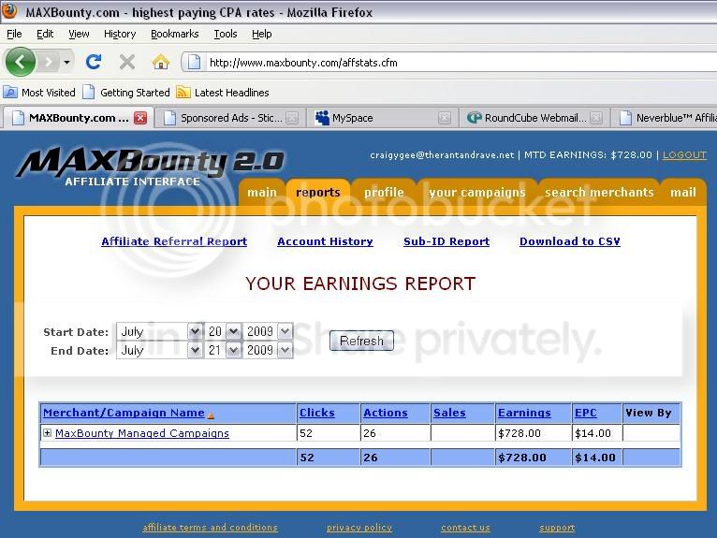Open the Affiliate Referral Report link
Screen dimensions: 717x538
point(174,241)
